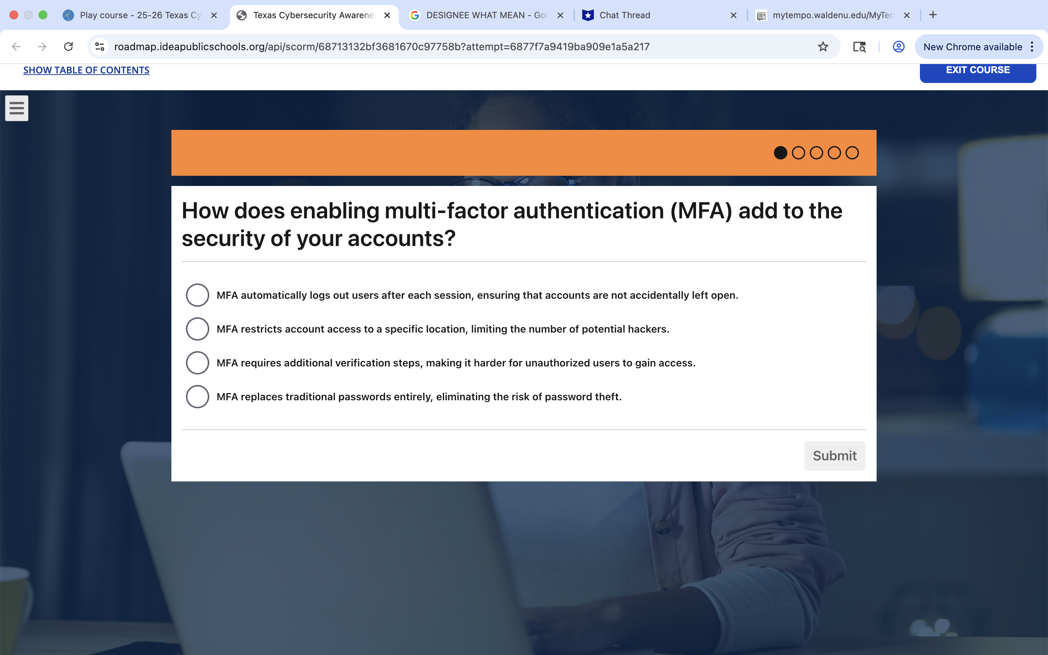Select the 'MFA automatically logs out users' option
Viewport: 1048px width, 655px height.
click(x=198, y=295)
